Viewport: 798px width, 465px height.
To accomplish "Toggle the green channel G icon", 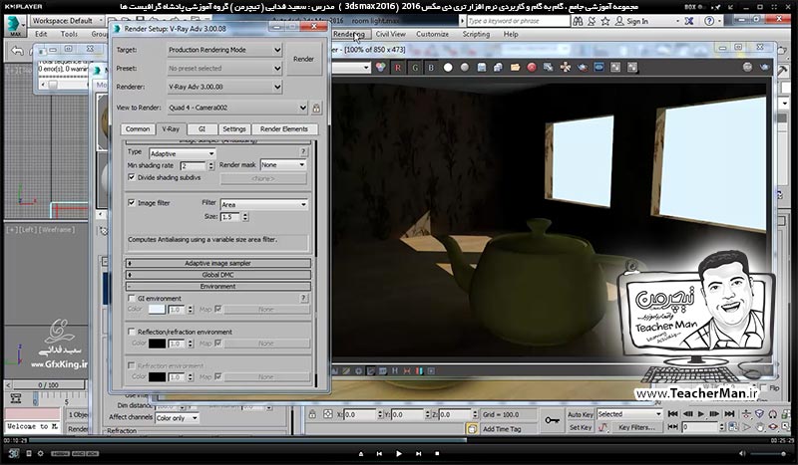I will point(415,68).
